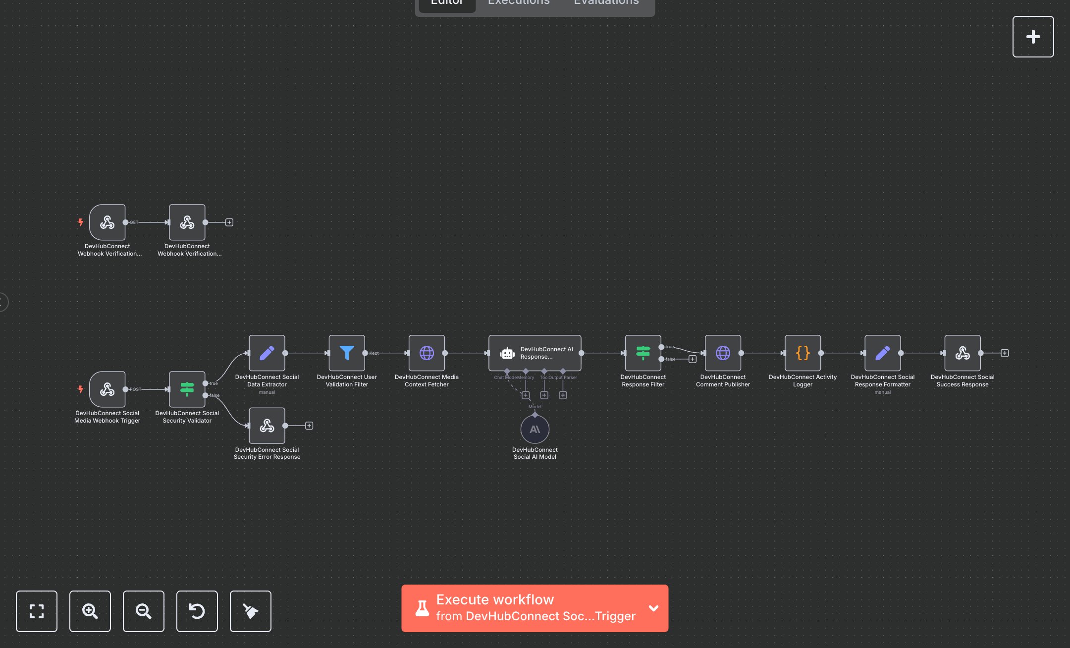The height and width of the screenshot is (648, 1070).
Task: Switch to the Executions tab
Action: (x=519, y=3)
